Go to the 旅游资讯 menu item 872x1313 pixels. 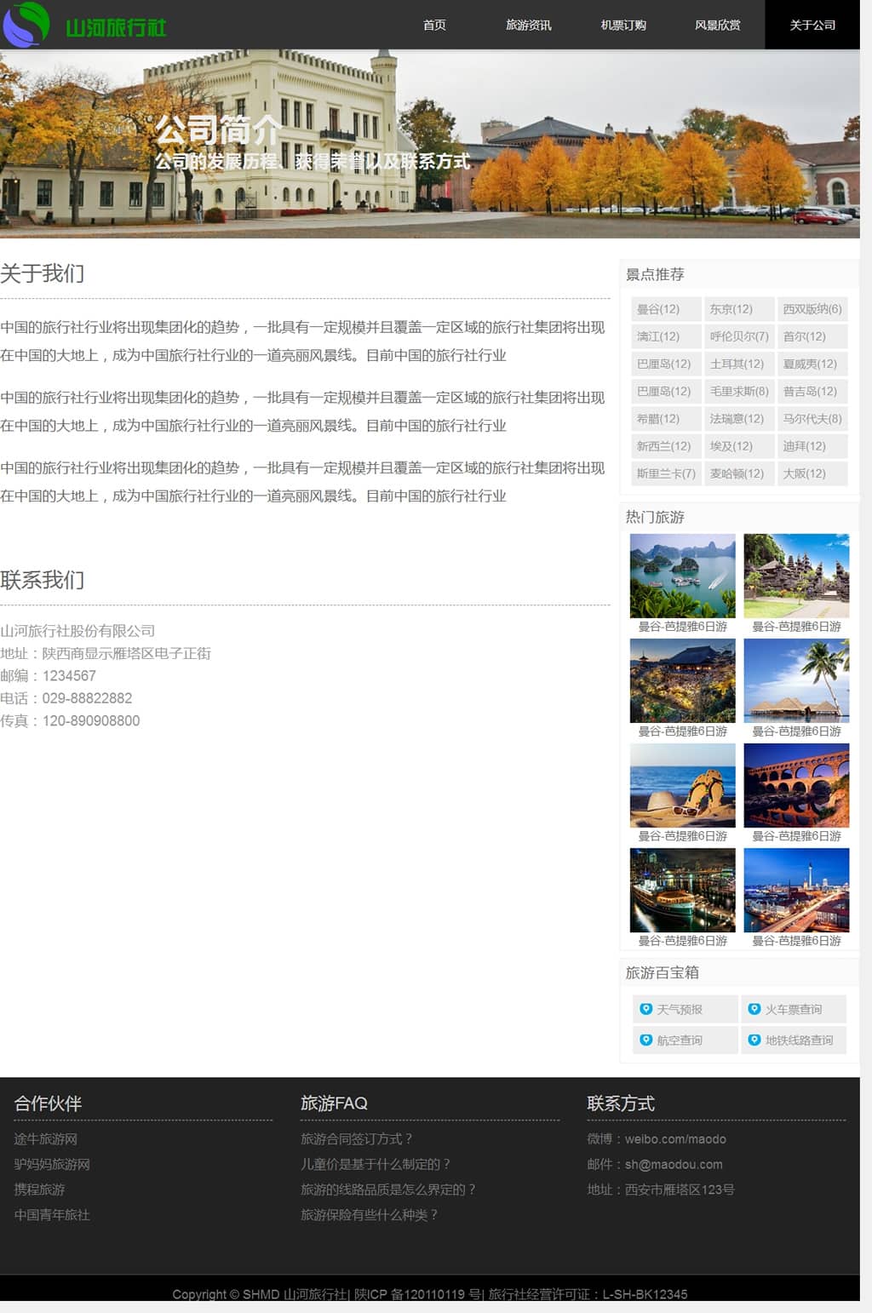528,25
